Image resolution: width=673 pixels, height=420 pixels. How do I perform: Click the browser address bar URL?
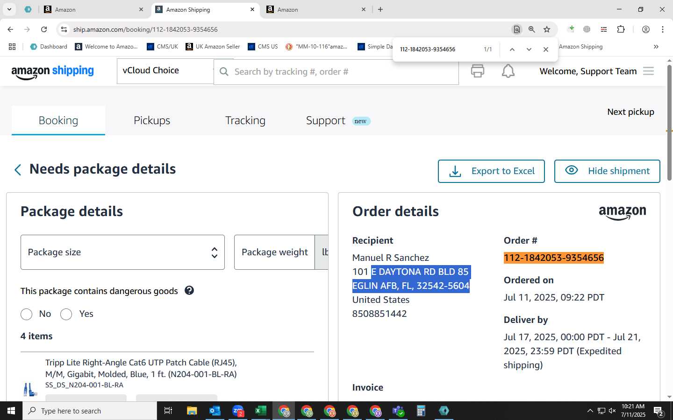pos(145,29)
